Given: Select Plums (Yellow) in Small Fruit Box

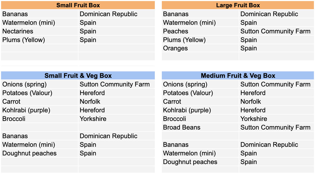Looking at the screenshot, I should [40, 40].
